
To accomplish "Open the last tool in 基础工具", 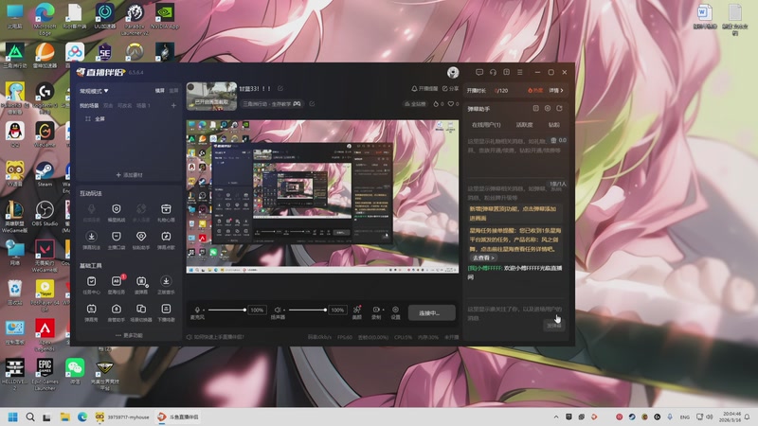I will [166, 312].
